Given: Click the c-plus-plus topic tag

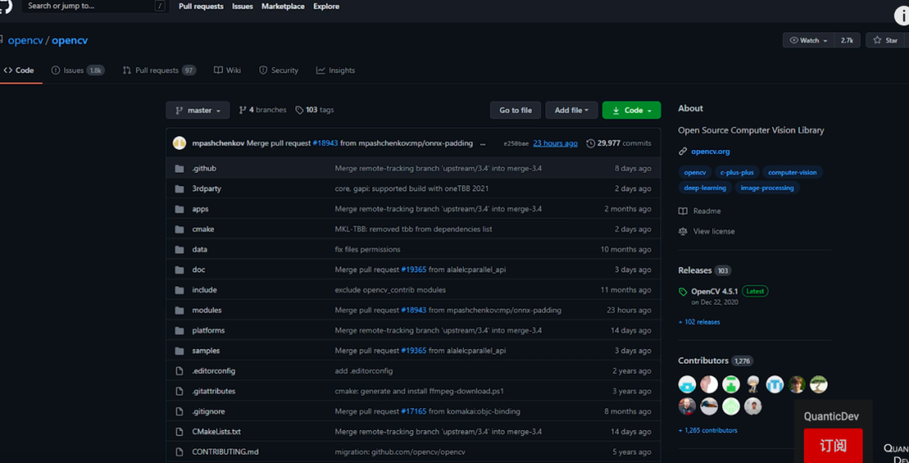Looking at the screenshot, I should [736, 173].
